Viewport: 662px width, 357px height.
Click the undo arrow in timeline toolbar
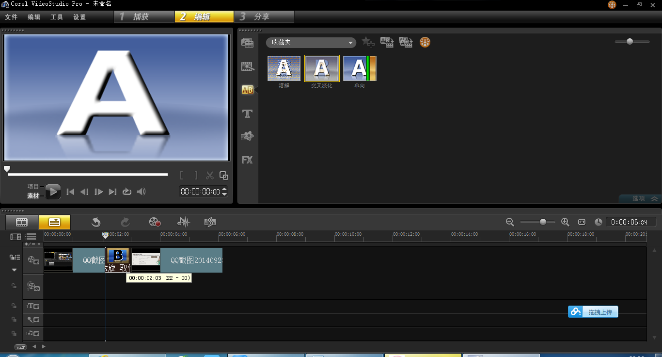(x=96, y=222)
